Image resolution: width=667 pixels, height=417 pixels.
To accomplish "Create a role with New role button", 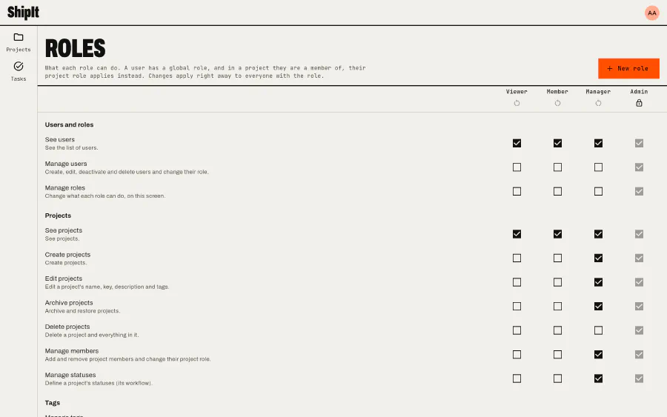I will (x=628, y=68).
